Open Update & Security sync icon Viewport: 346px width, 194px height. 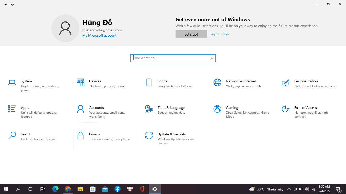[x=149, y=135]
